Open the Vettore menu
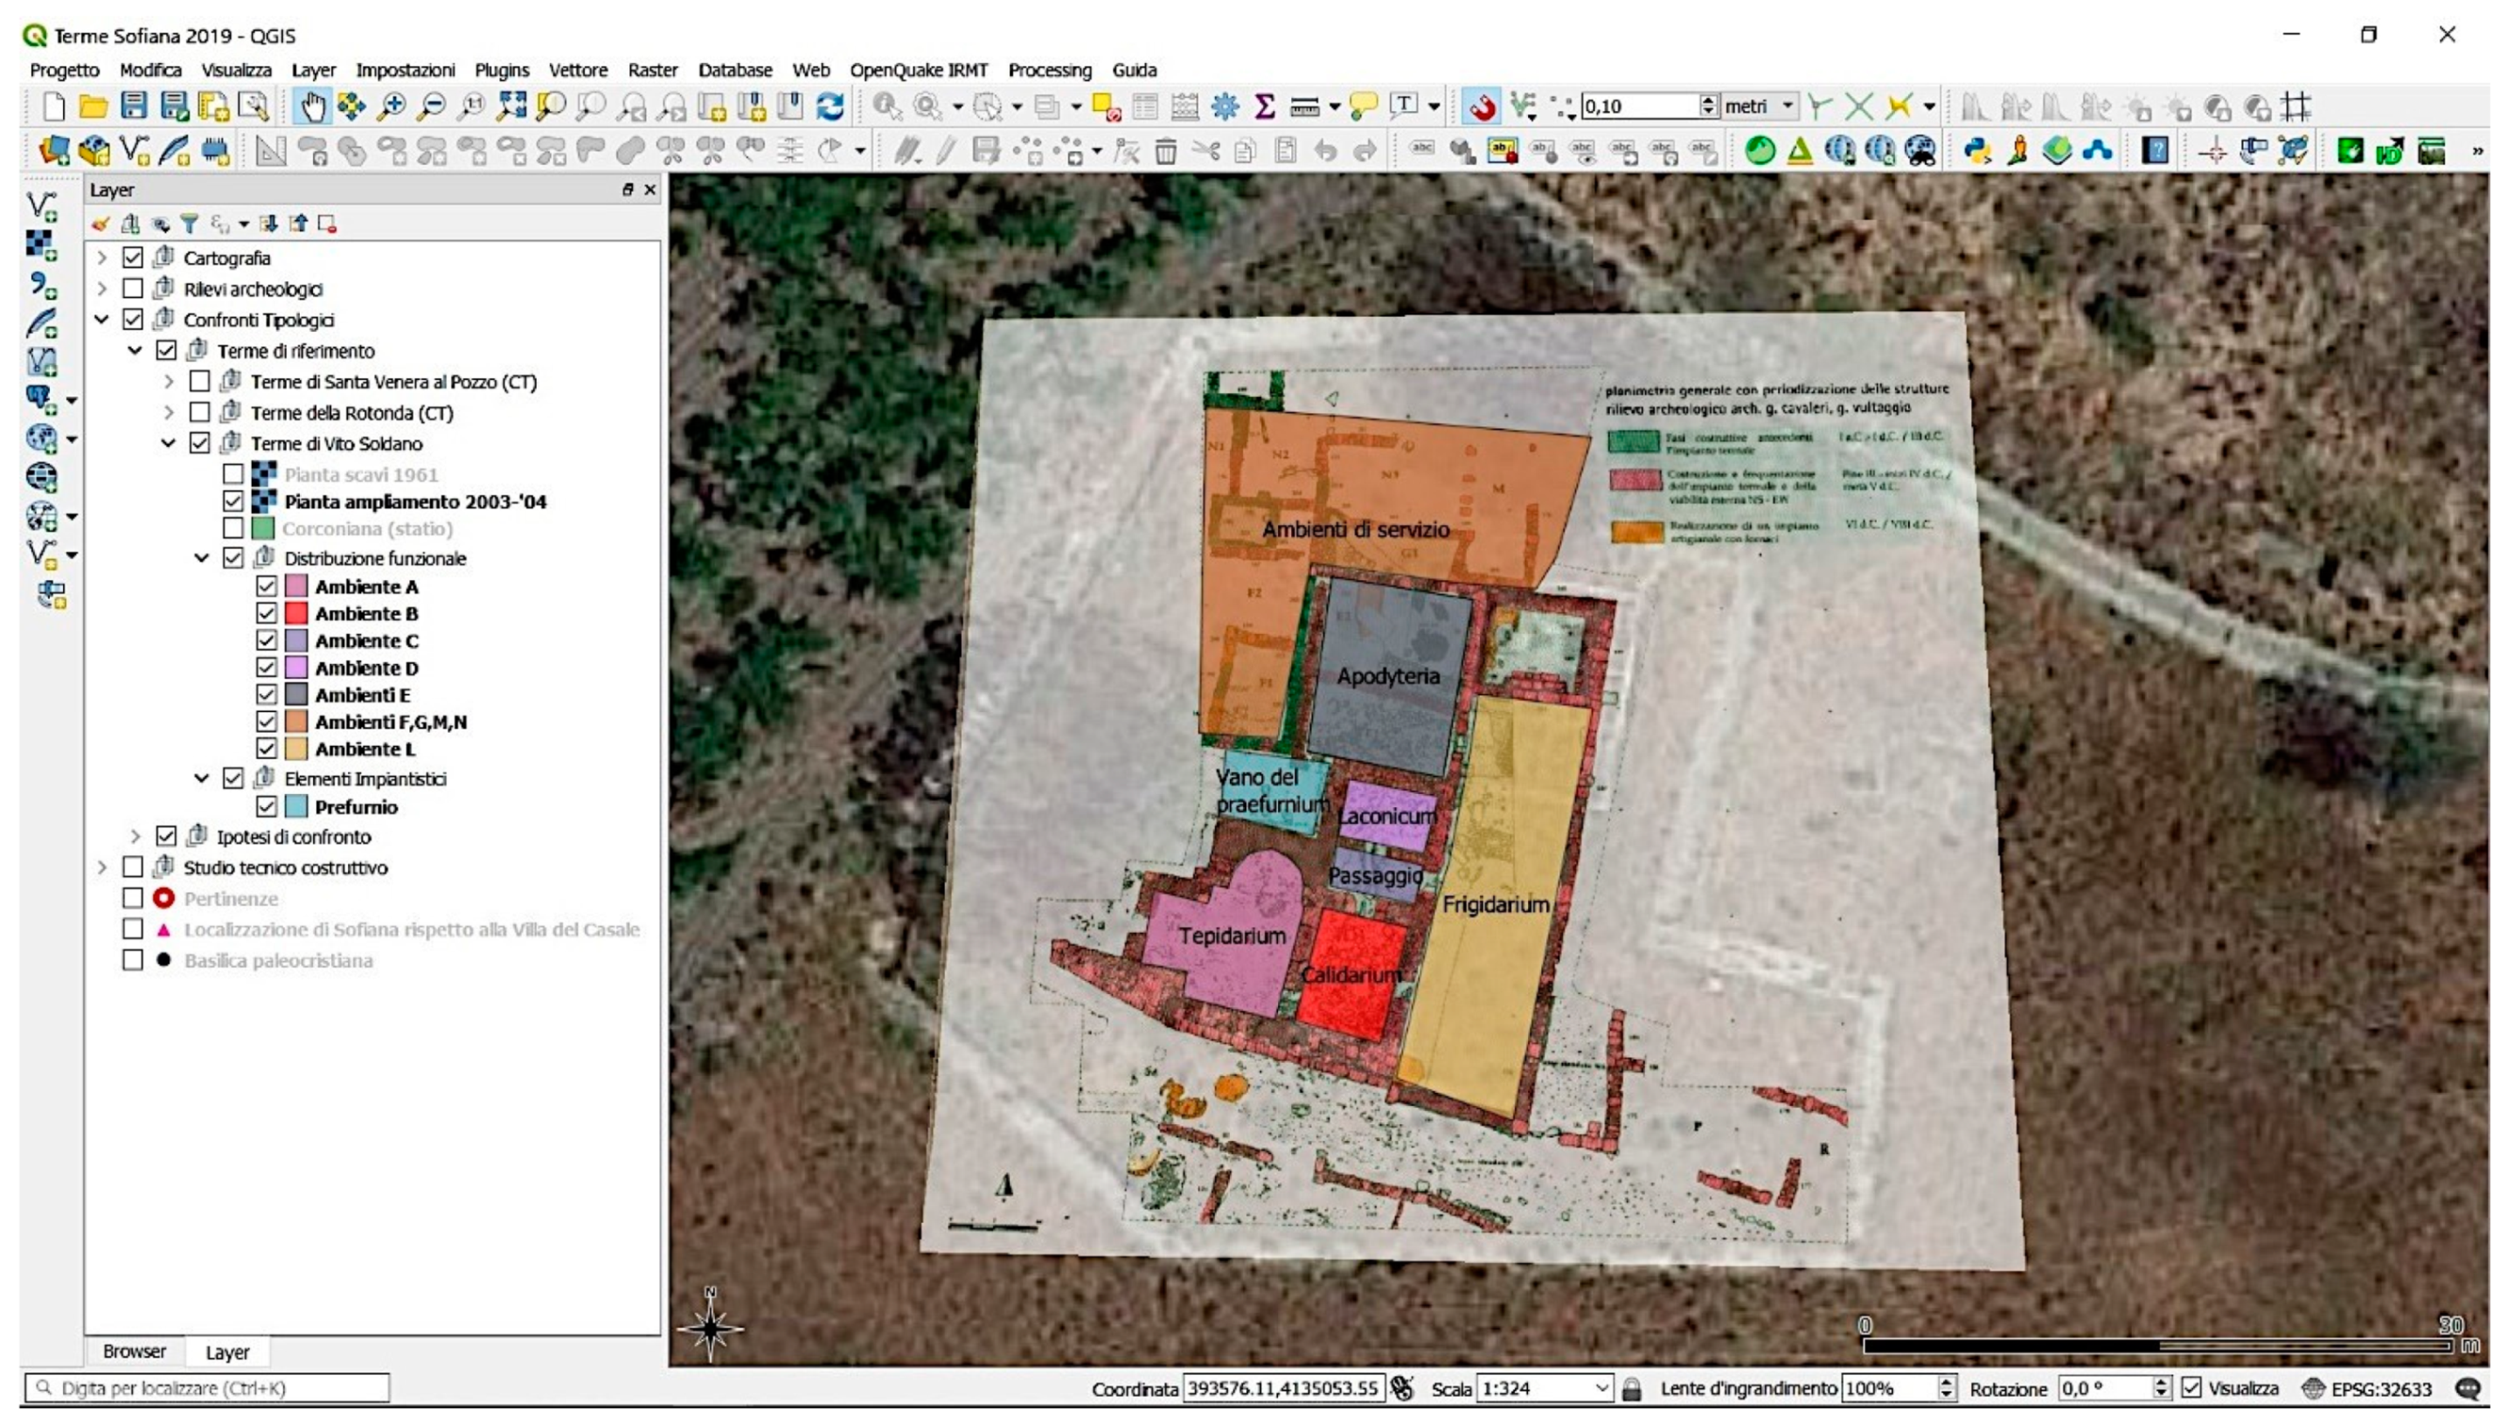 pyautogui.click(x=577, y=71)
